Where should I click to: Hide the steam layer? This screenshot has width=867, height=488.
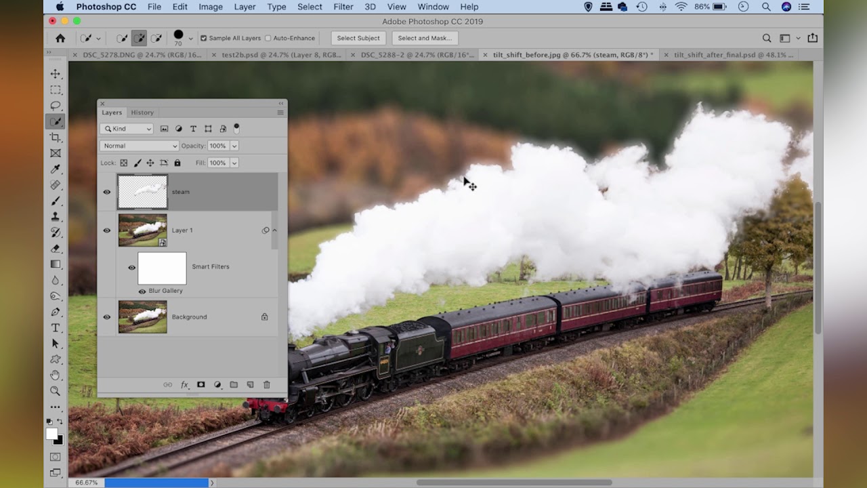pos(106,192)
